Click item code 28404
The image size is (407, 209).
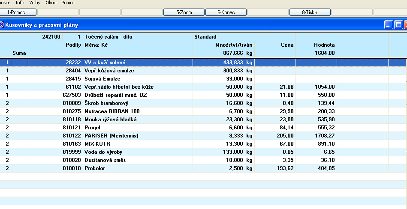point(73,71)
